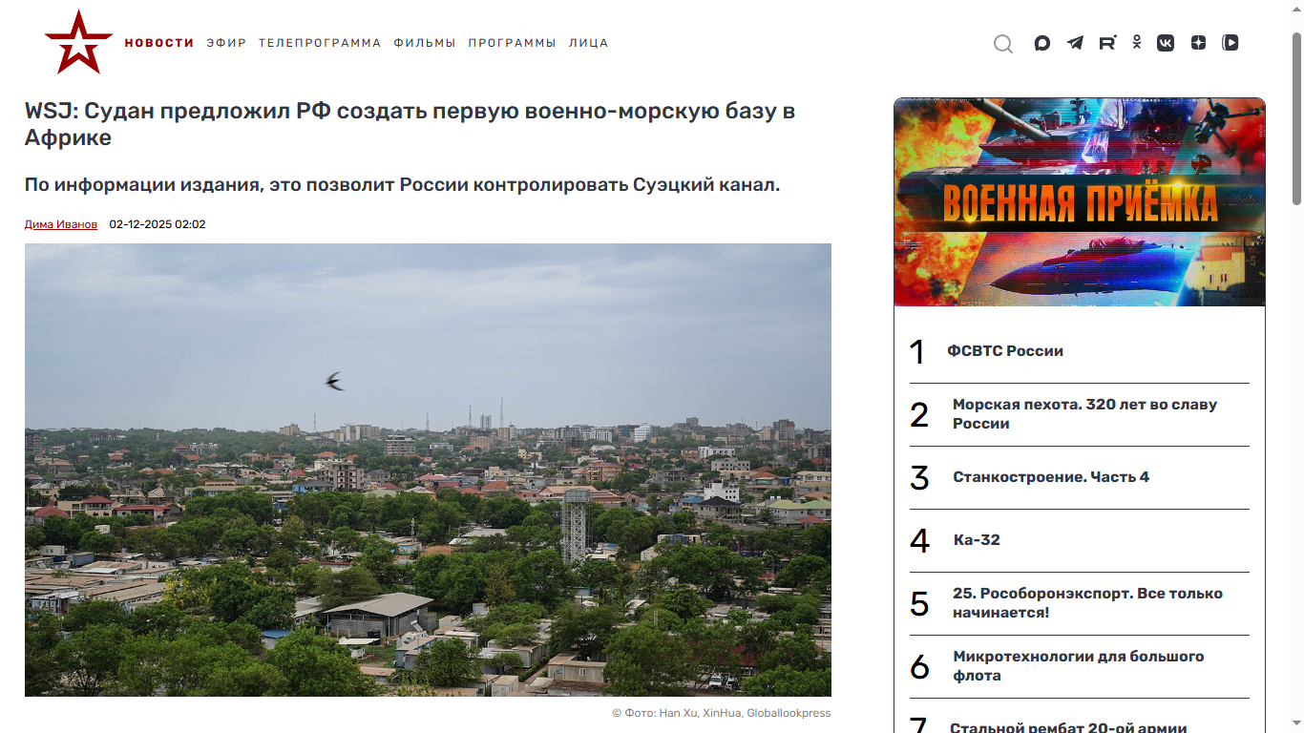
Task: Click the photo credit Han Xu, XinHua
Action: click(722, 713)
